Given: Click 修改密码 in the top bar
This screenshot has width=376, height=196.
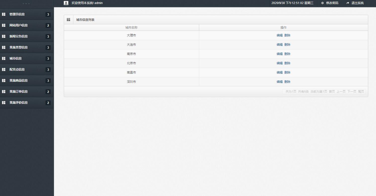Looking at the screenshot, I should click(332, 3).
